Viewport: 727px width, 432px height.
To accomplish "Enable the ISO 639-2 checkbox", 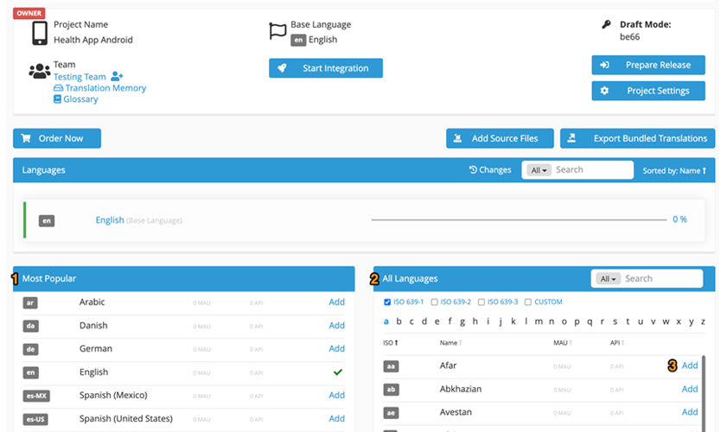I will coord(435,302).
